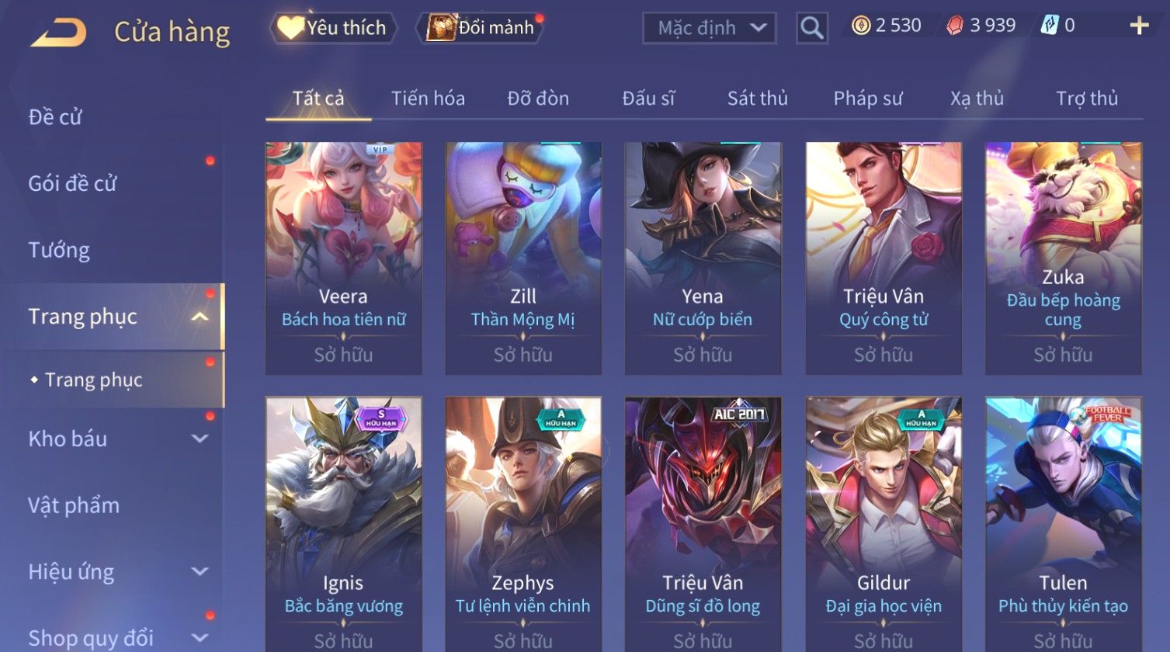Tap the plus icon to add currency
Screen dimensions: 1170x652
coord(1139,26)
